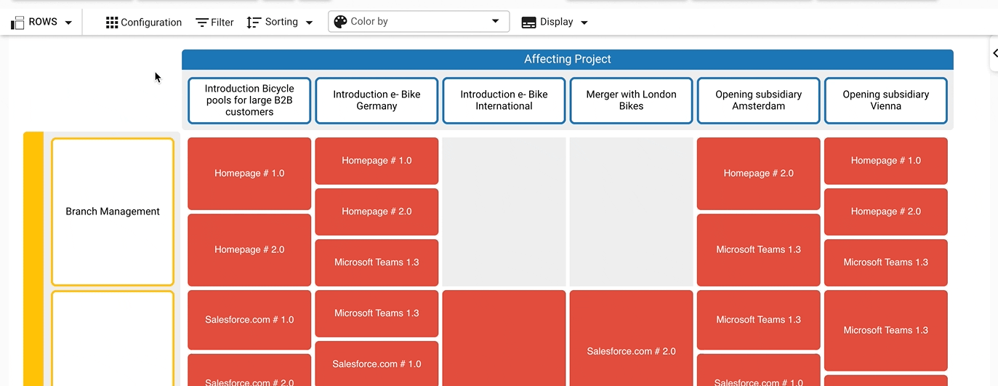This screenshot has width=998, height=386.
Task: Open the Sorting dropdown arrow
Action: pyautogui.click(x=309, y=23)
